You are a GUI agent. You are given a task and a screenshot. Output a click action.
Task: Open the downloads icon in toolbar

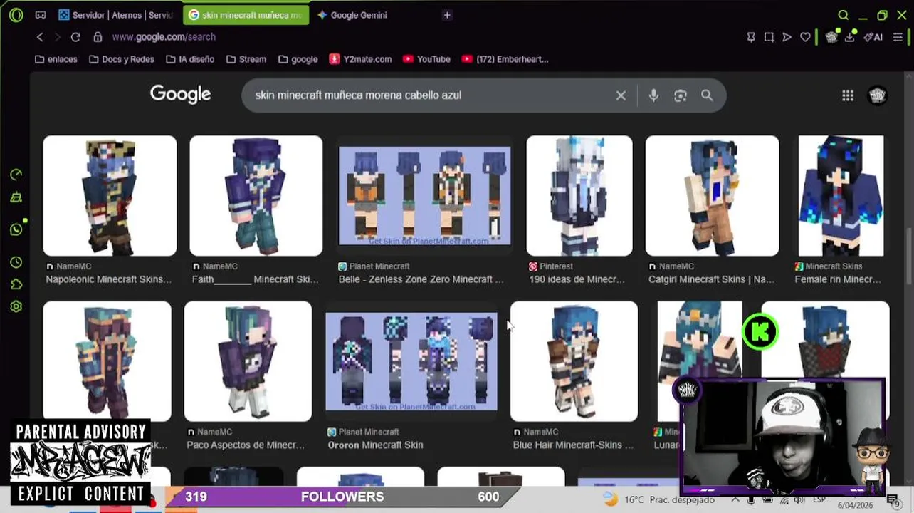[x=849, y=37]
